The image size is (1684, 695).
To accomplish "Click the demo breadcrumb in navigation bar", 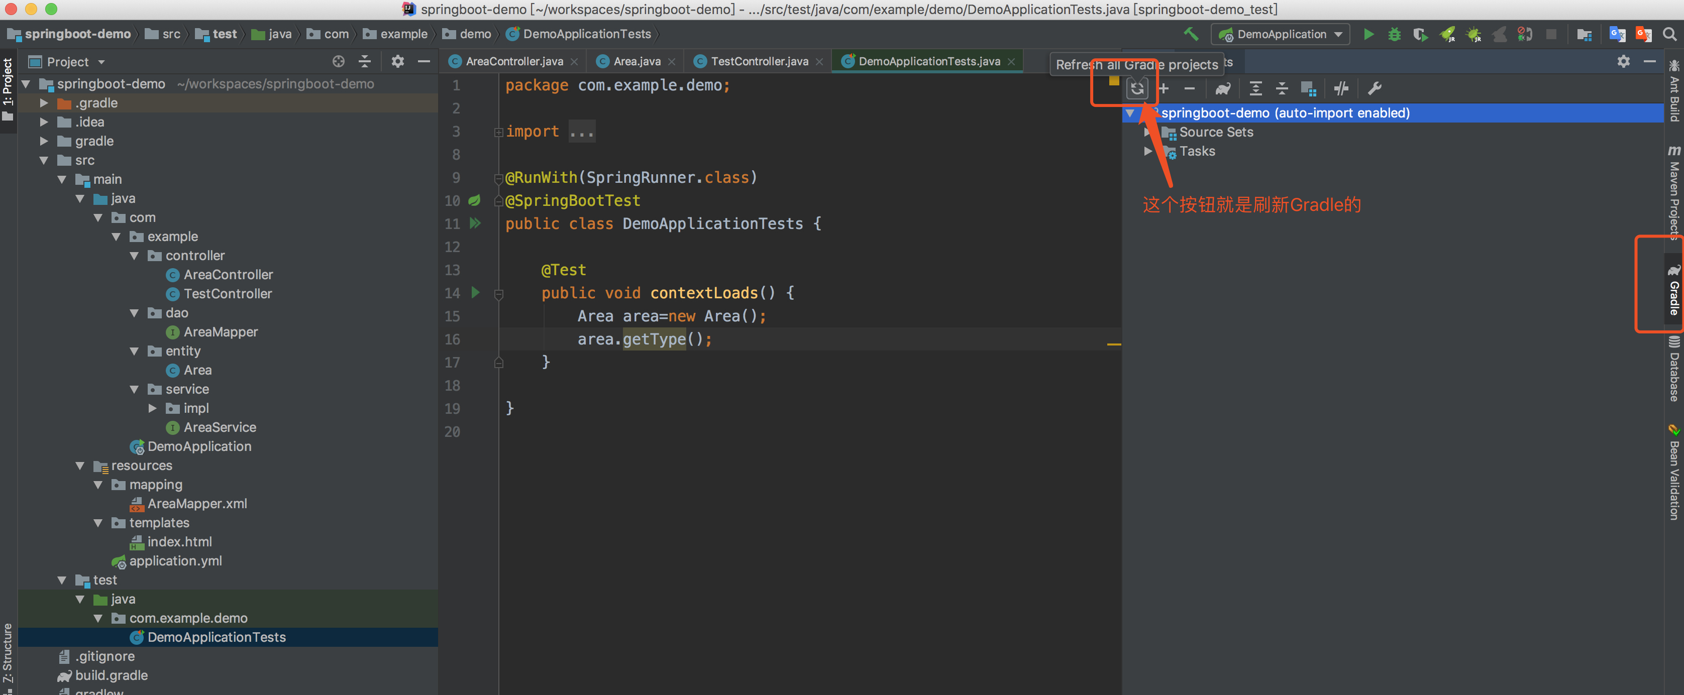I will pos(474,34).
